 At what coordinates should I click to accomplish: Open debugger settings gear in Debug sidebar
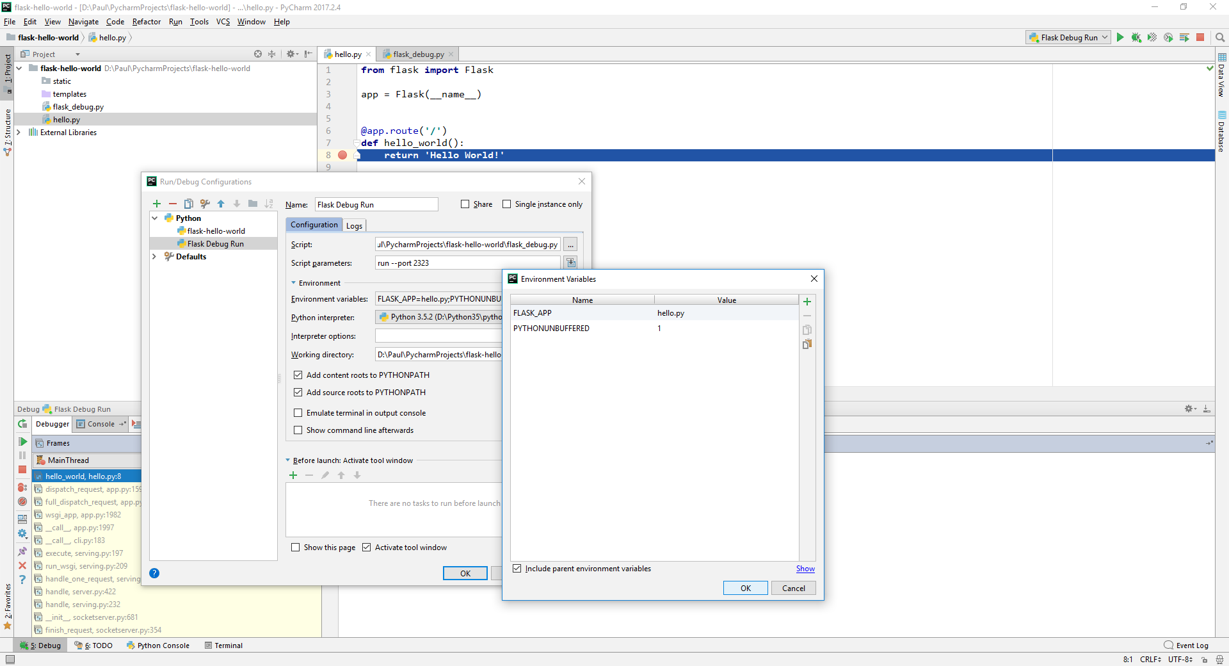point(22,533)
